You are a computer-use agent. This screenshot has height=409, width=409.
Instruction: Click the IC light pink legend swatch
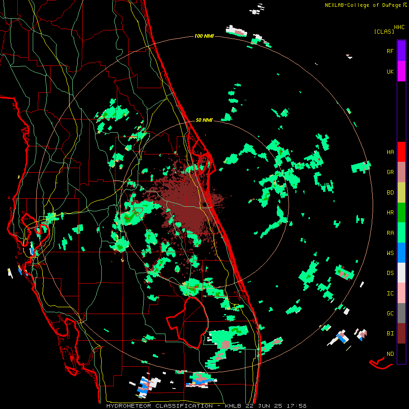[401, 293]
